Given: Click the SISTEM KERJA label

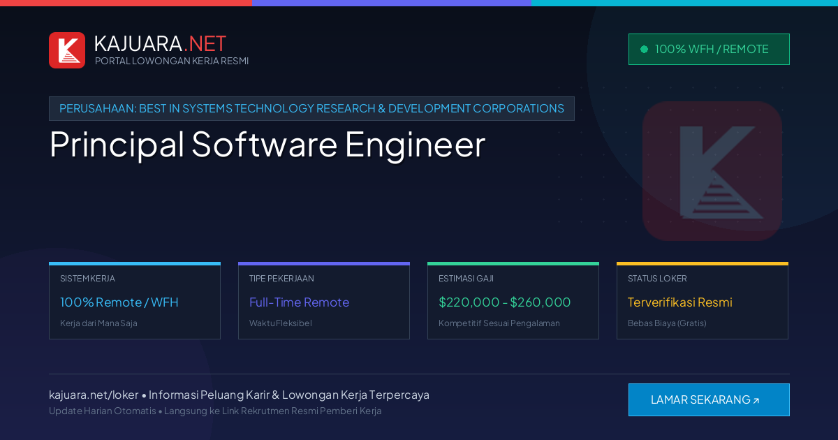Looking at the screenshot, I should pyautogui.click(x=87, y=278).
